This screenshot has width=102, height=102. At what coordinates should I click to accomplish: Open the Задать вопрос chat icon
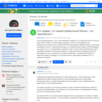pyautogui.click(x=37, y=24)
